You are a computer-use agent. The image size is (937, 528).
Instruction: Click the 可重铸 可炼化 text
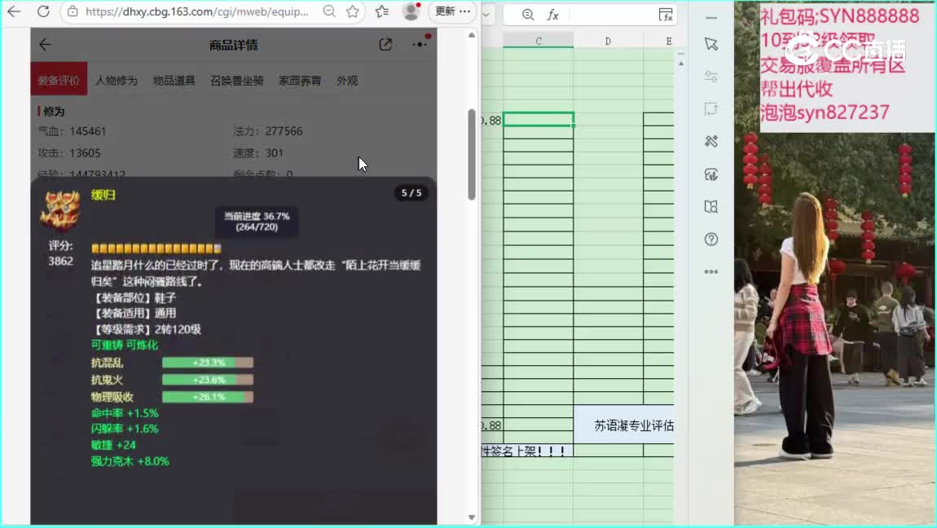point(125,345)
